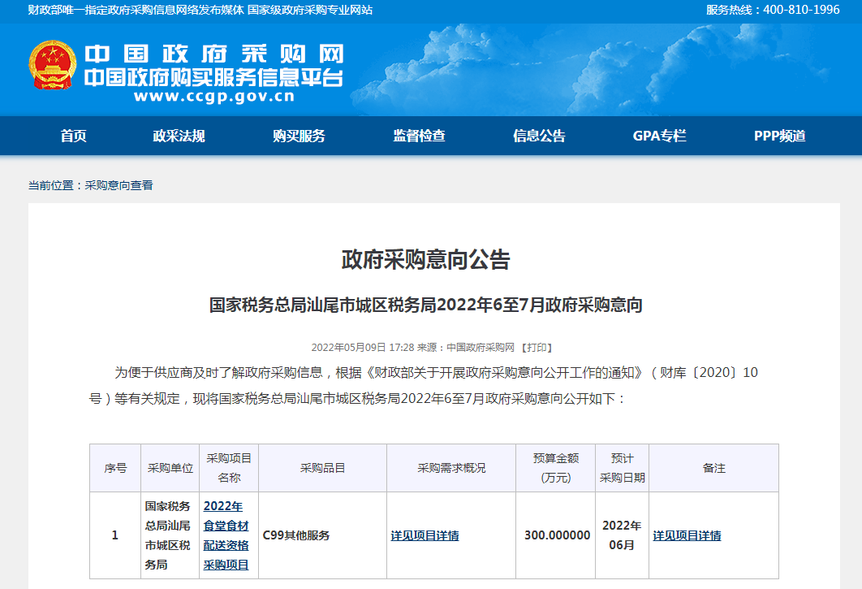Click the 中国政府购买服务信息平台 subtitle banner
This screenshot has height=589, width=862.
[214, 78]
